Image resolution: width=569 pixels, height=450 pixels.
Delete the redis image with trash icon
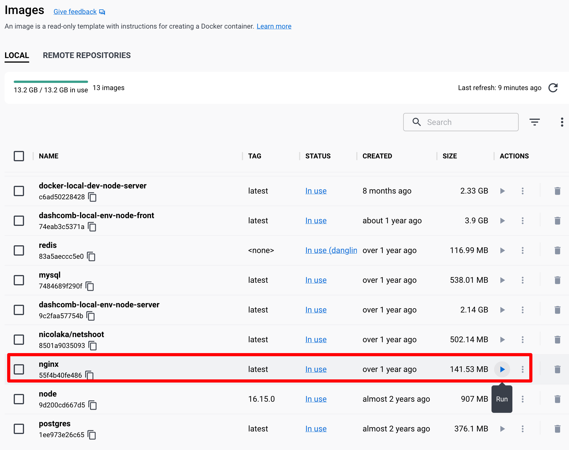pos(557,250)
